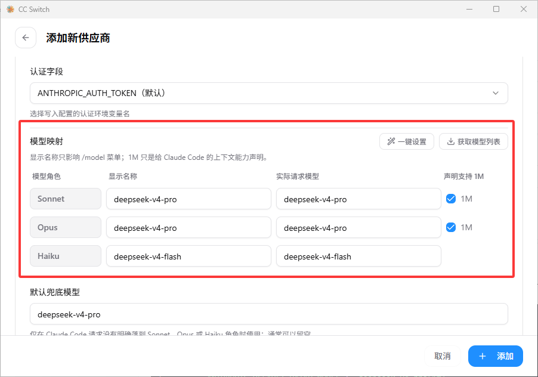Click the 默认兜底模型 label
Screen dimensions: 538x377
coord(54,292)
